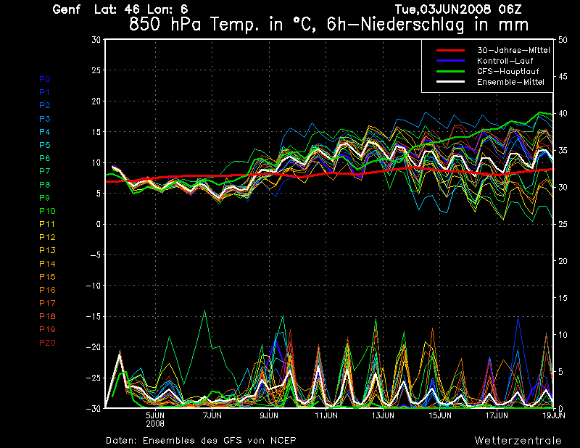Click the P11 ensemble member label

tap(47, 224)
